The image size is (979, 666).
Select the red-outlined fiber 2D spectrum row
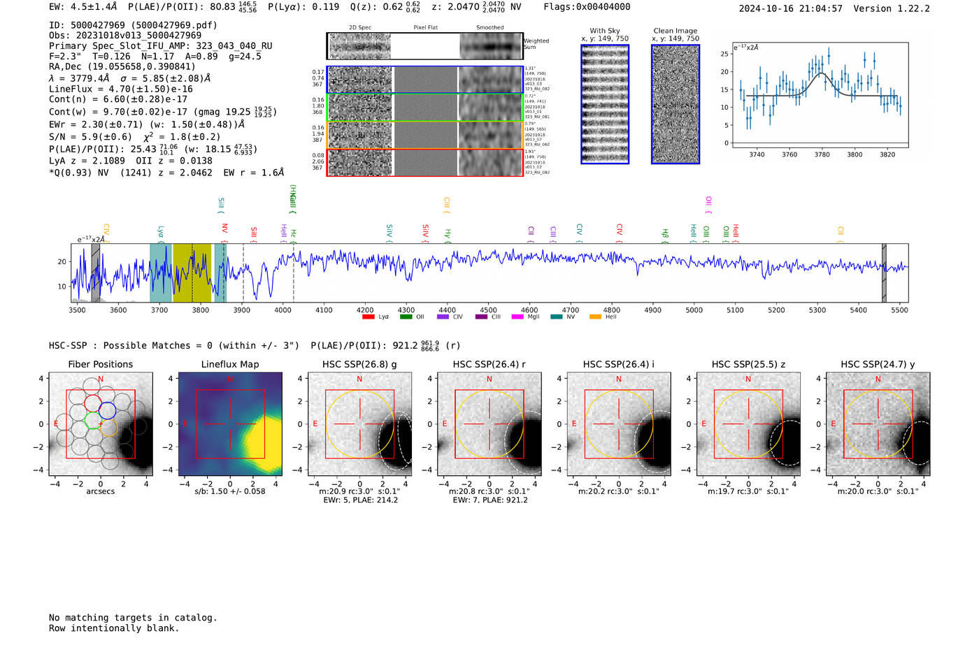[425, 162]
